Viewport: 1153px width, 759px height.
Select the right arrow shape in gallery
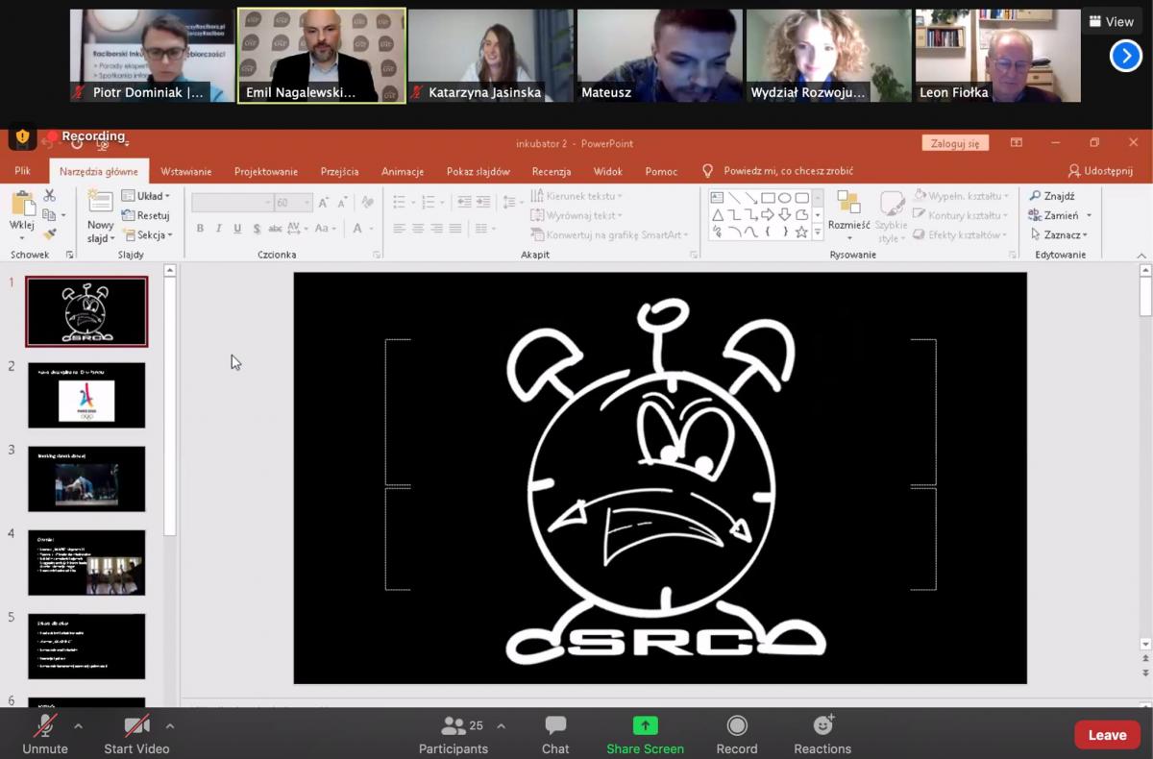(x=768, y=215)
